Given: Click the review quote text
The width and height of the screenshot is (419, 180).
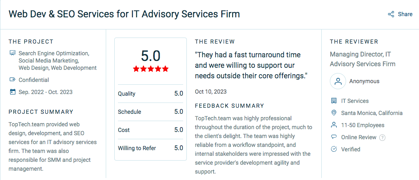Looking at the screenshot, I should point(251,65).
